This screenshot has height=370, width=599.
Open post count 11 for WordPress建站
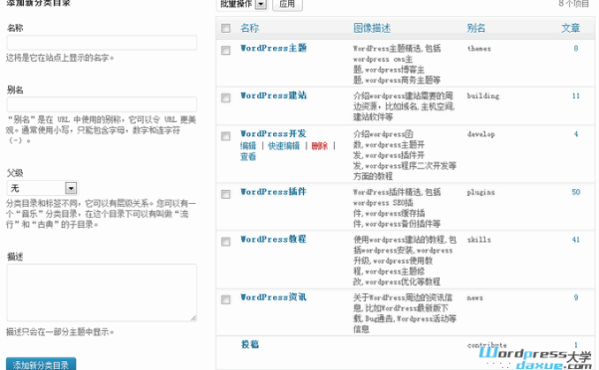(x=576, y=96)
